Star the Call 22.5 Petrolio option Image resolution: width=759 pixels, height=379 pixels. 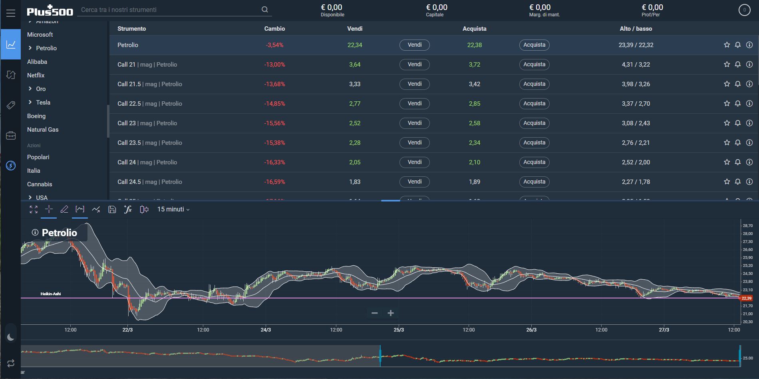point(727,103)
